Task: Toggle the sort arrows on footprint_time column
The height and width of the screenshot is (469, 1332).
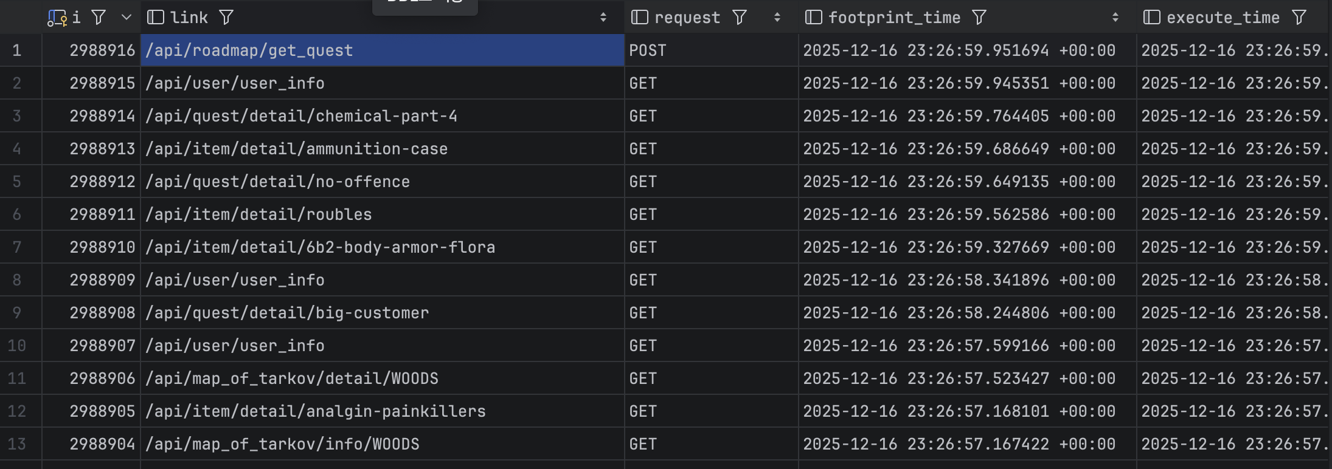Action: pyautogui.click(x=1115, y=18)
